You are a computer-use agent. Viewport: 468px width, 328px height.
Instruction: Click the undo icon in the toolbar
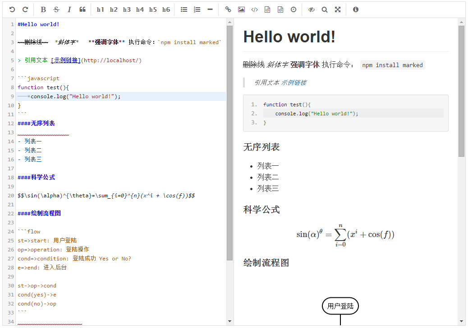12,9
